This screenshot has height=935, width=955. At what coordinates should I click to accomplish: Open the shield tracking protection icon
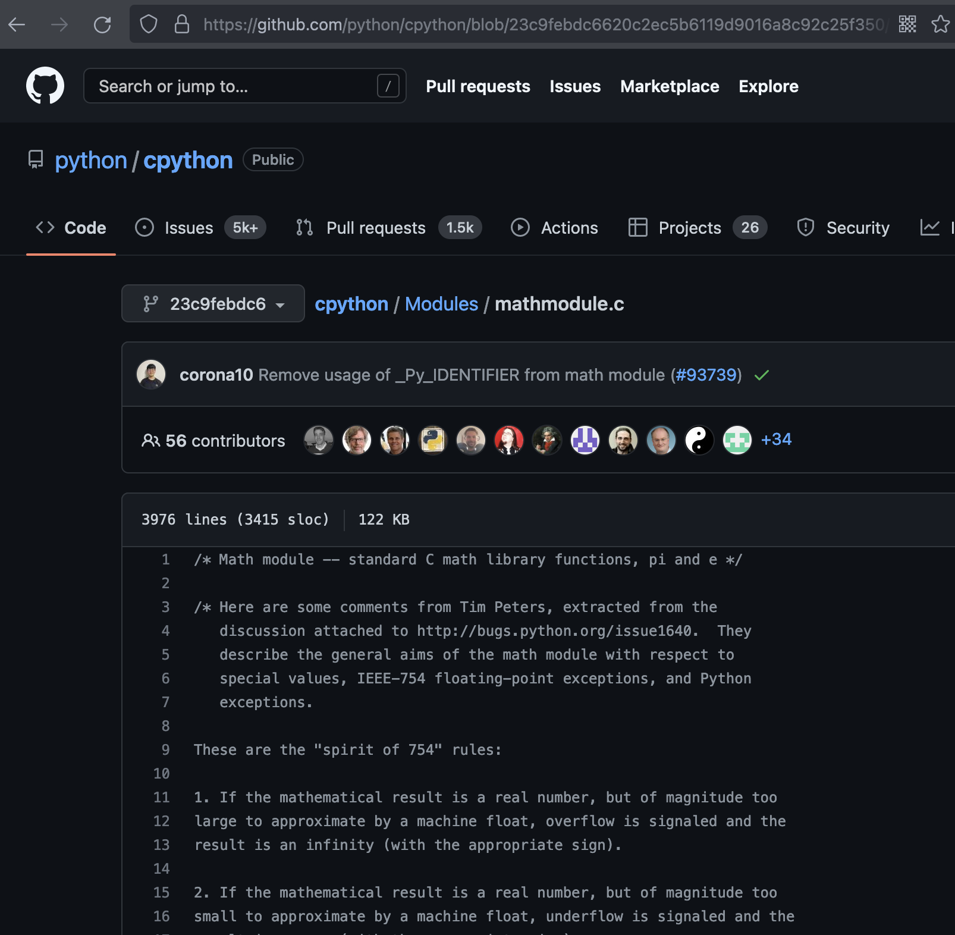coord(149,24)
